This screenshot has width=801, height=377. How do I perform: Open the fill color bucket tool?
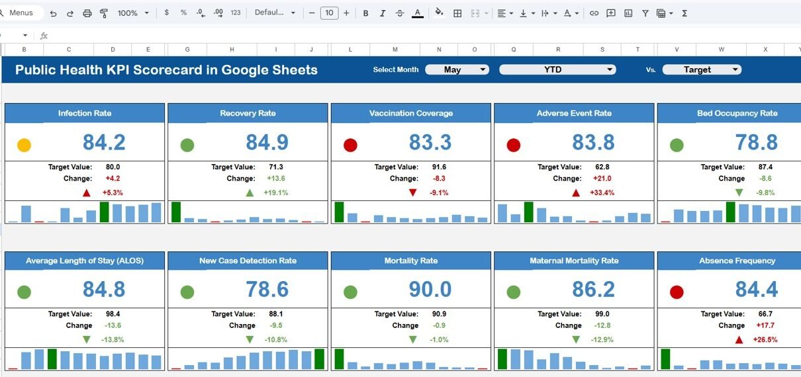tap(439, 13)
